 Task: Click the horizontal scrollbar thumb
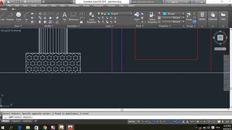pyautogui.click(x=122, y=110)
